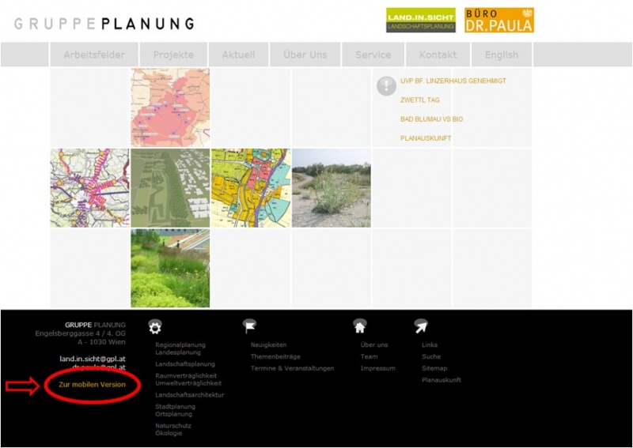Open the Kontakt page from navigation

coord(438,55)
